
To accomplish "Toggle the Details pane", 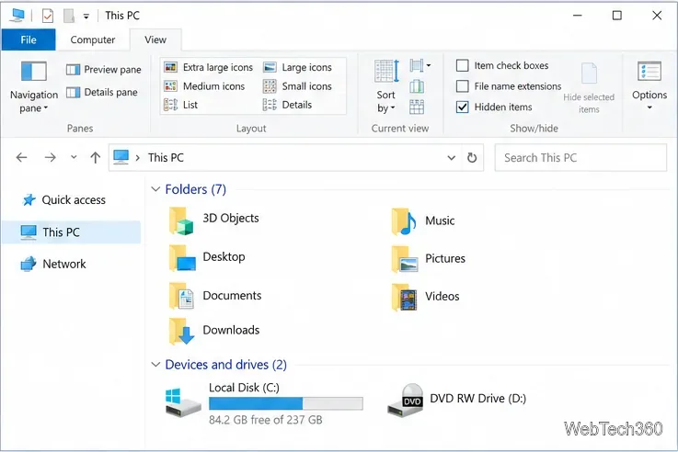I will (102, 92).
